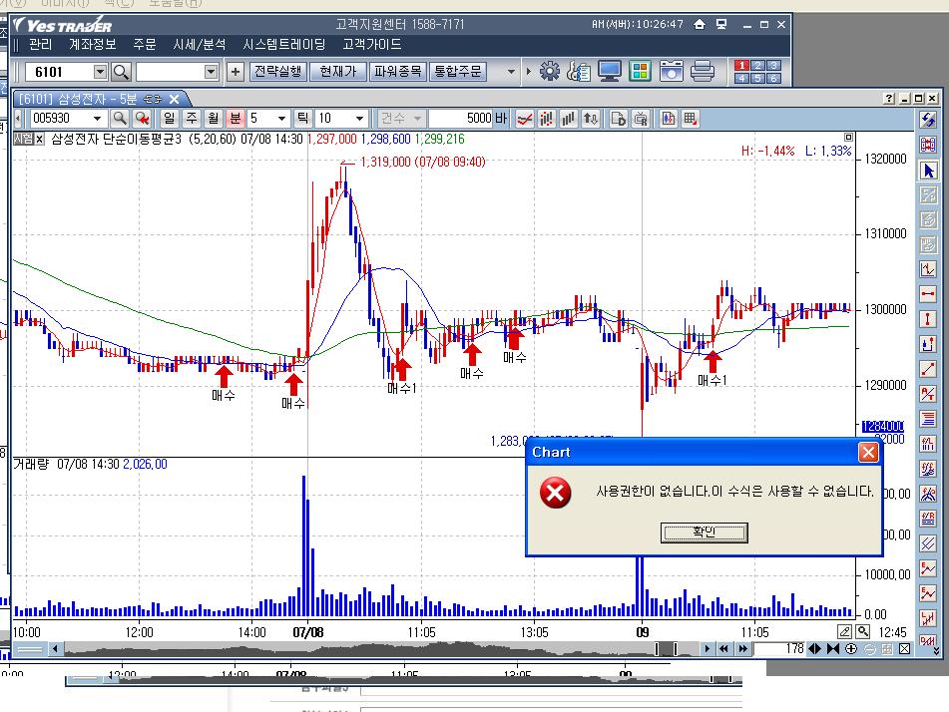Click the magnifier search icon next to 6101
The width and height of the screenshot is (949, 712).
tap(121, 72)
